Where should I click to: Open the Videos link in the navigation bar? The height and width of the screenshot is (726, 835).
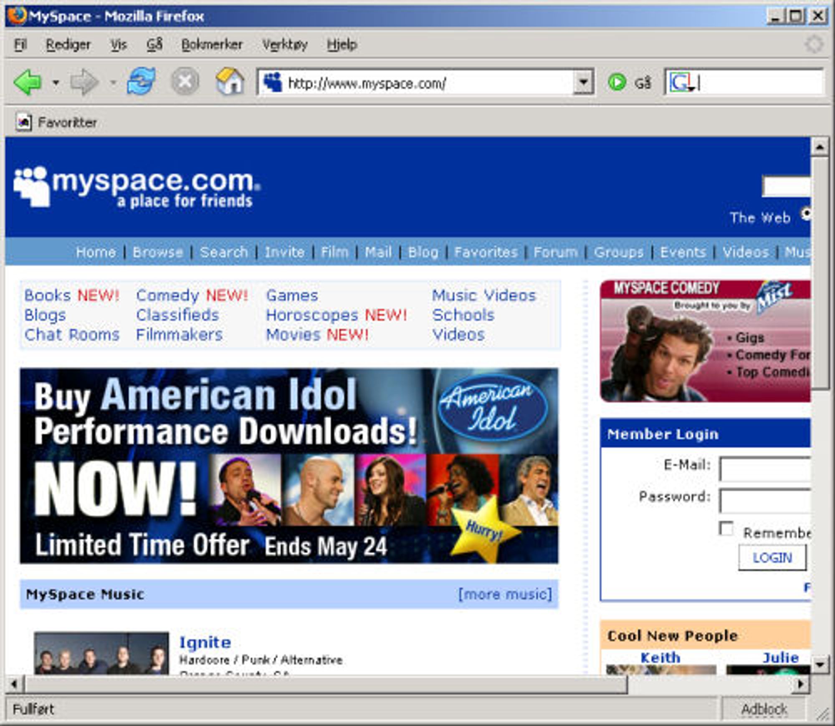coord(746,252)
